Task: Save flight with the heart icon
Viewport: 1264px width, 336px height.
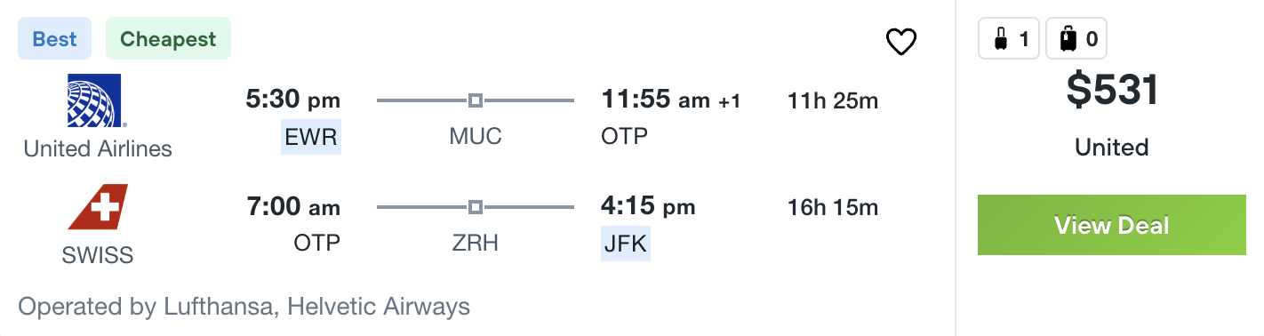Action: click(x=901, y=42)
